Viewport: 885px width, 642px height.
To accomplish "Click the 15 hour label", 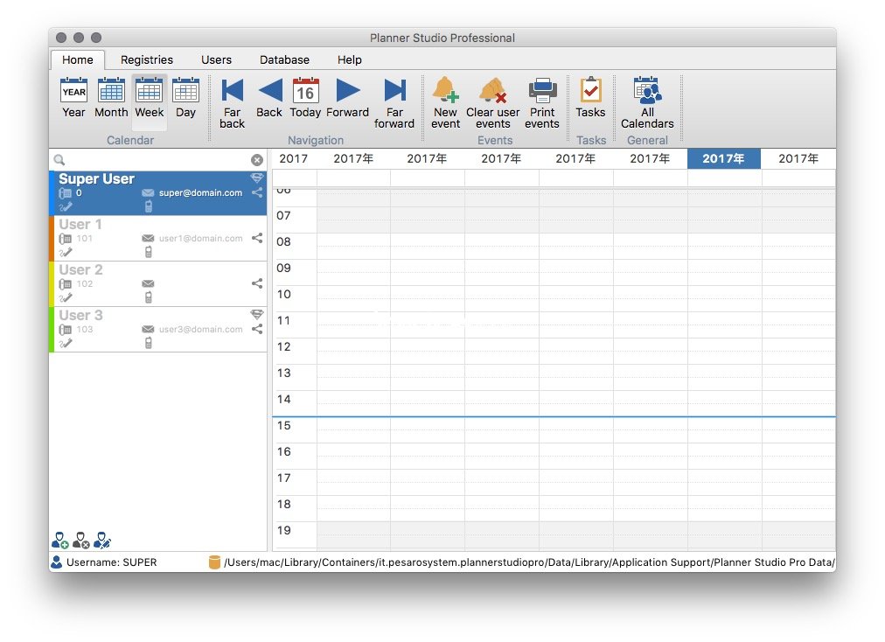I will pos(284,426).
